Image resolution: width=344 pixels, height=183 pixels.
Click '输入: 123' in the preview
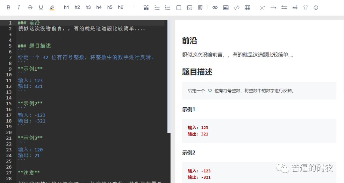(x=198, y=128)
